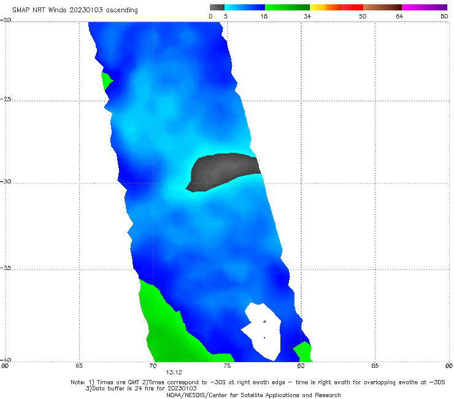Click the longitude label '70'
454x399 pixels.
(x=153, y=366)
